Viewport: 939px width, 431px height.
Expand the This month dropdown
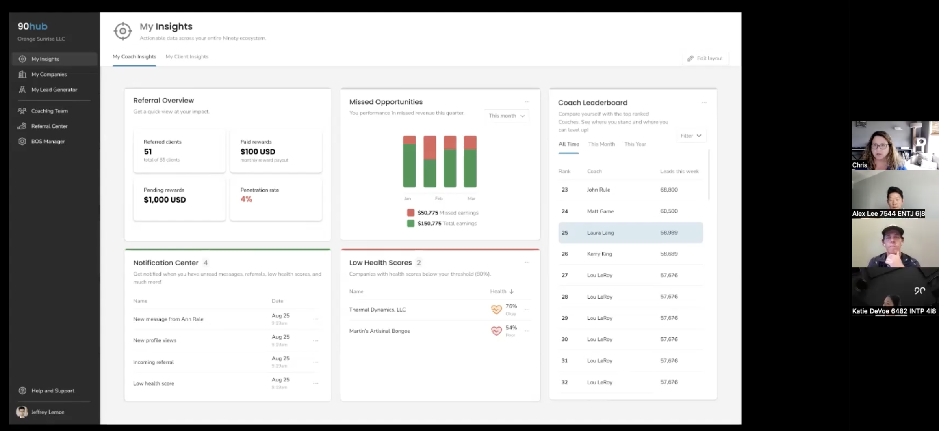507,116
